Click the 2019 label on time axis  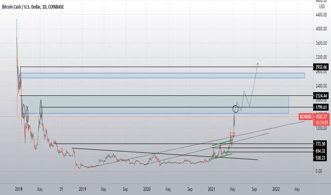click(82, 189)
